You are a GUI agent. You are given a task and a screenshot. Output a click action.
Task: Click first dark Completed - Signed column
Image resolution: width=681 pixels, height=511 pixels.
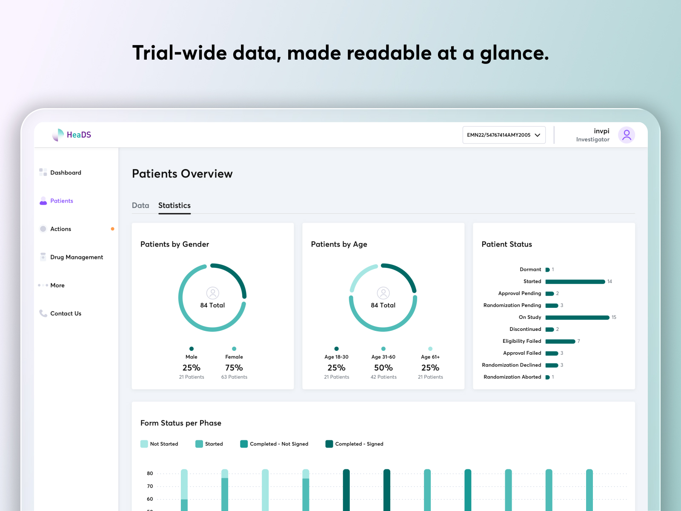pyautogui.click(x=346, y=490)
